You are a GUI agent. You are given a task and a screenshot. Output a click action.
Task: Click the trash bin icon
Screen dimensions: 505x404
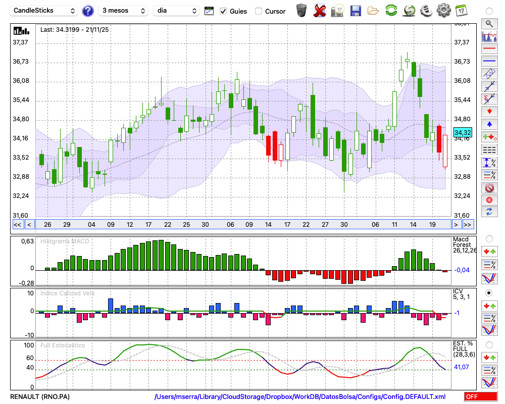(301, 11)
